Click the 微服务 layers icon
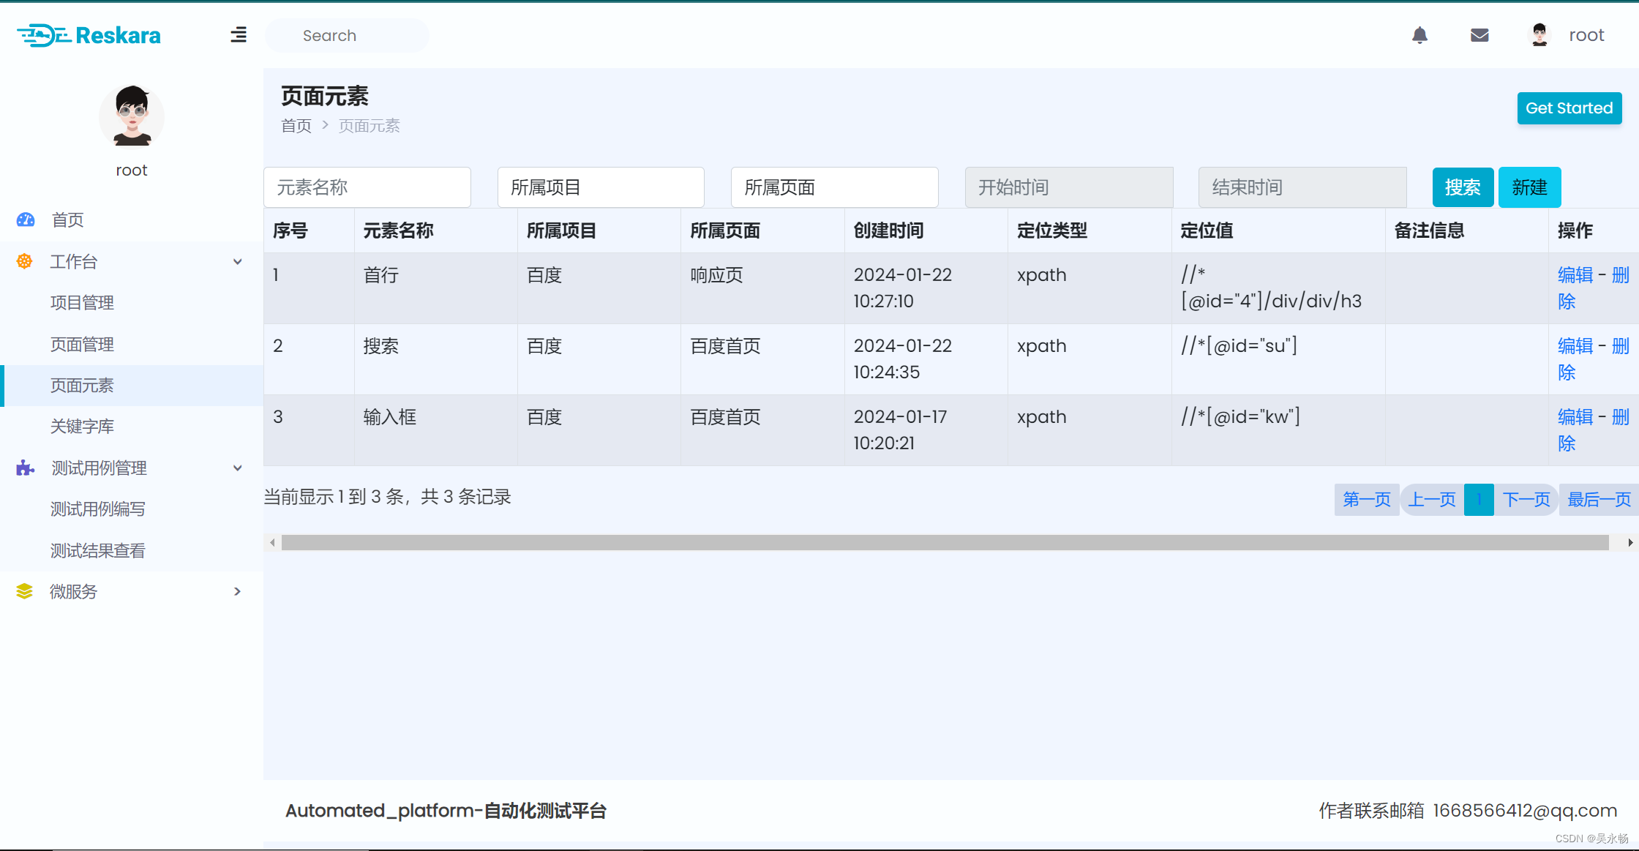This screenshot has width=1639, height=851. click(24, 591)
